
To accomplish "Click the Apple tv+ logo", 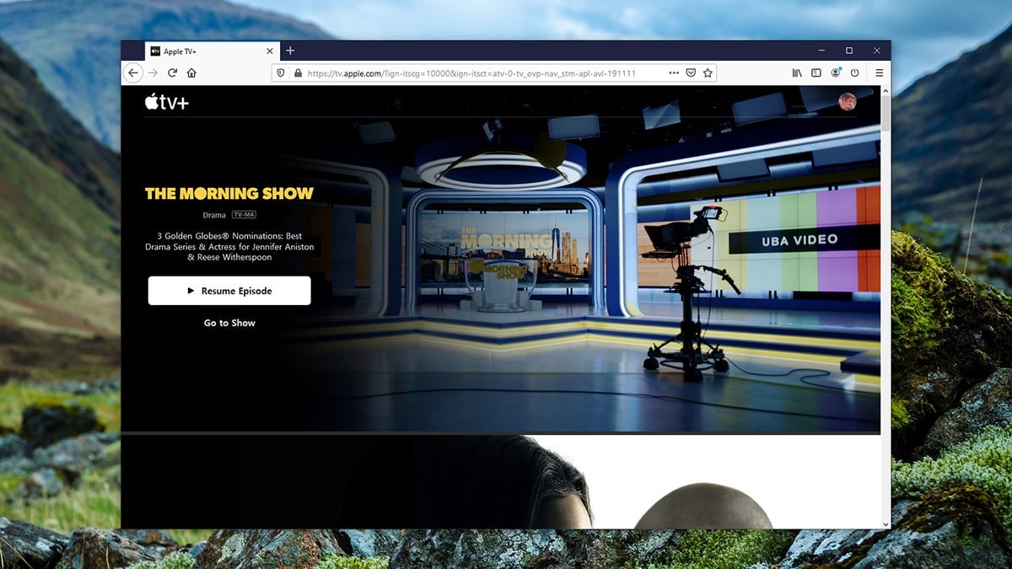I will click(x=166, y=102).
